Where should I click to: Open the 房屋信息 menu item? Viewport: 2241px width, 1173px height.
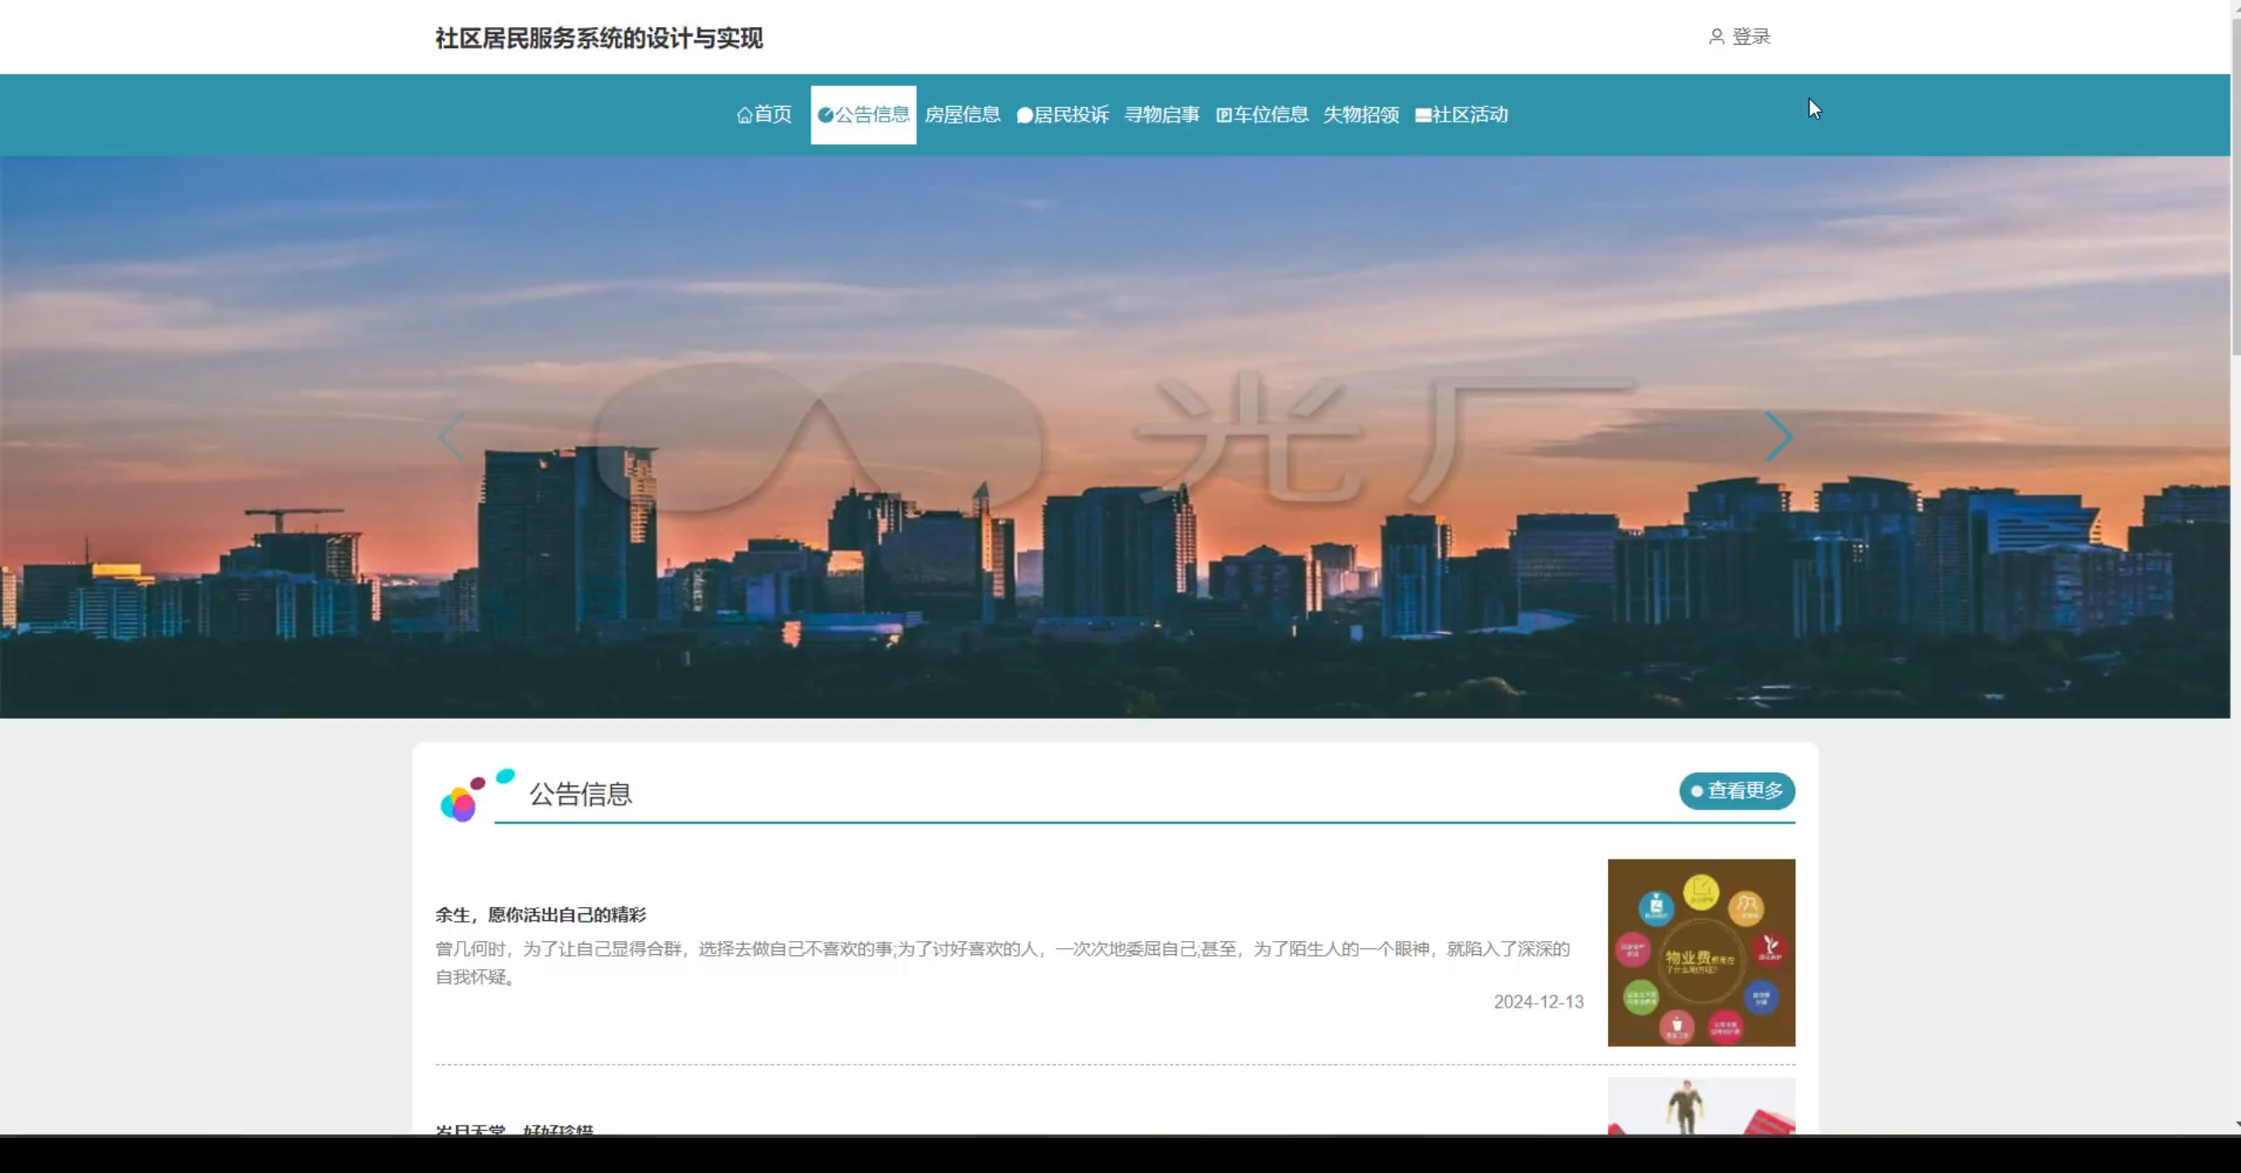tap(962, 115)
